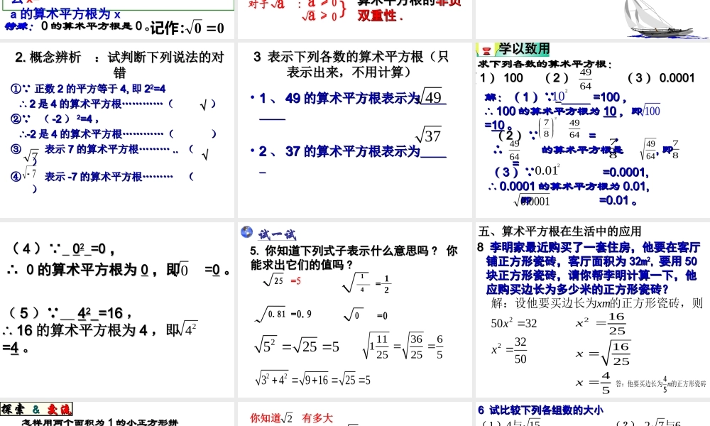This screenshot has width=710, height=426.
Task: Select the text '记作:√0 =0'
Action: 187,28
